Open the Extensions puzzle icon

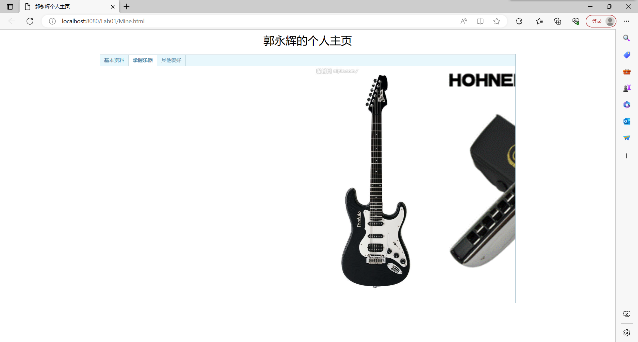519,21
